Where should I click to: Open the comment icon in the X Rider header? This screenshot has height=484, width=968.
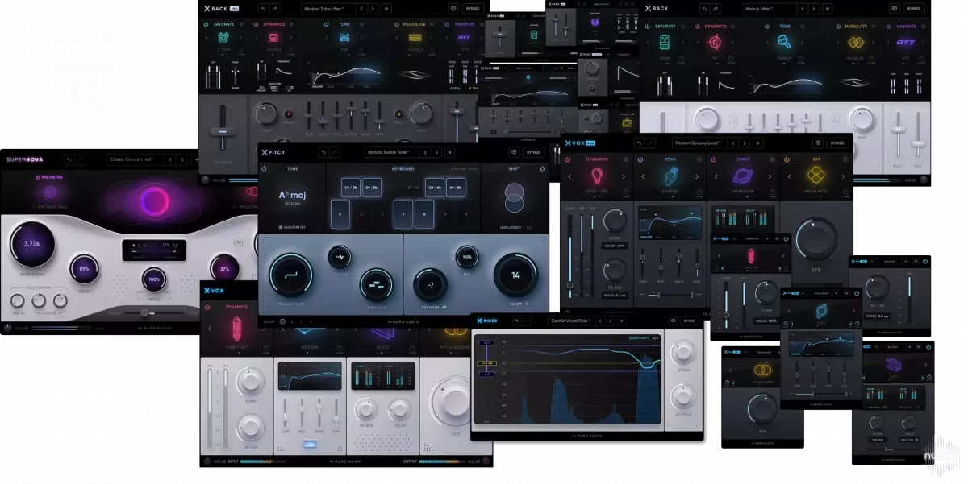pos(674,321)
